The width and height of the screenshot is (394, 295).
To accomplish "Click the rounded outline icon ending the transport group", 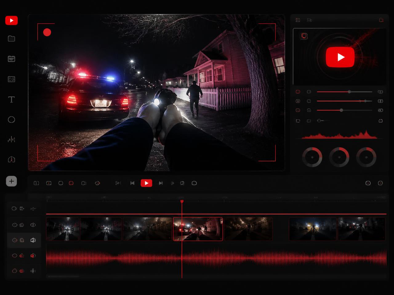I will click(194, 183).
